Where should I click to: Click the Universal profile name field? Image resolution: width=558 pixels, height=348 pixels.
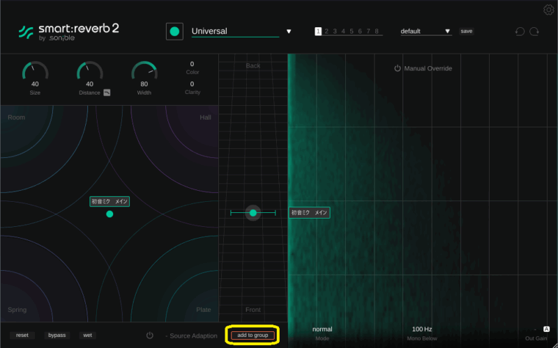tap(235, 31)
